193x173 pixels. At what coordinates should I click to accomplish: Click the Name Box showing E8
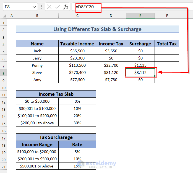click(20, 7)
